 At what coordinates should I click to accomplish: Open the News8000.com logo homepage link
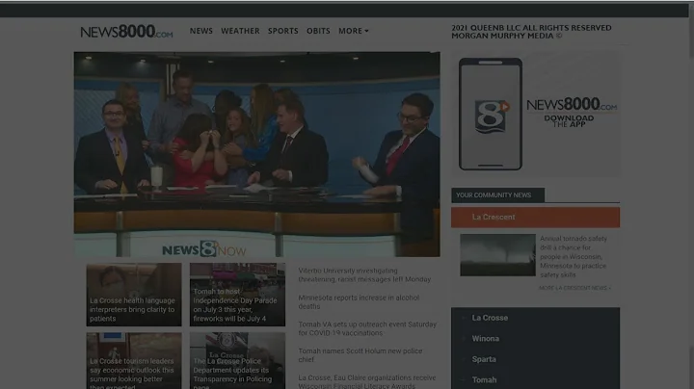[126, 32]
